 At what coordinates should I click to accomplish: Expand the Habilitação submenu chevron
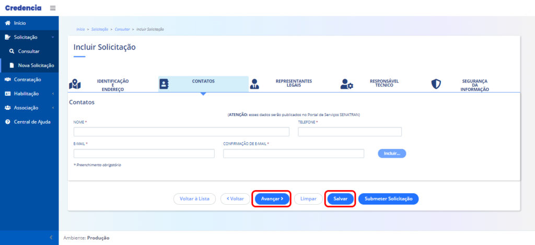tap(53, 94)
